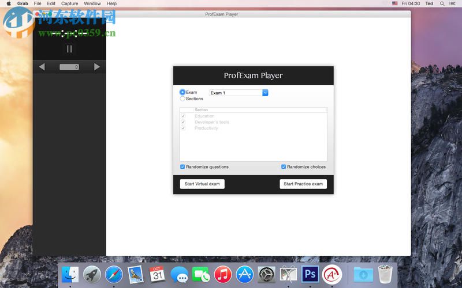The height and width of the screenshot is (288, 462).
Task: Toggle the Developer's tools section checkbox
Action: click(x=183, y=122)
